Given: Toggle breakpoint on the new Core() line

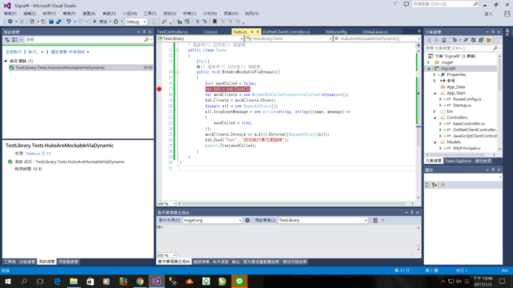Looking at the screenshot, I should coord(159,89).
